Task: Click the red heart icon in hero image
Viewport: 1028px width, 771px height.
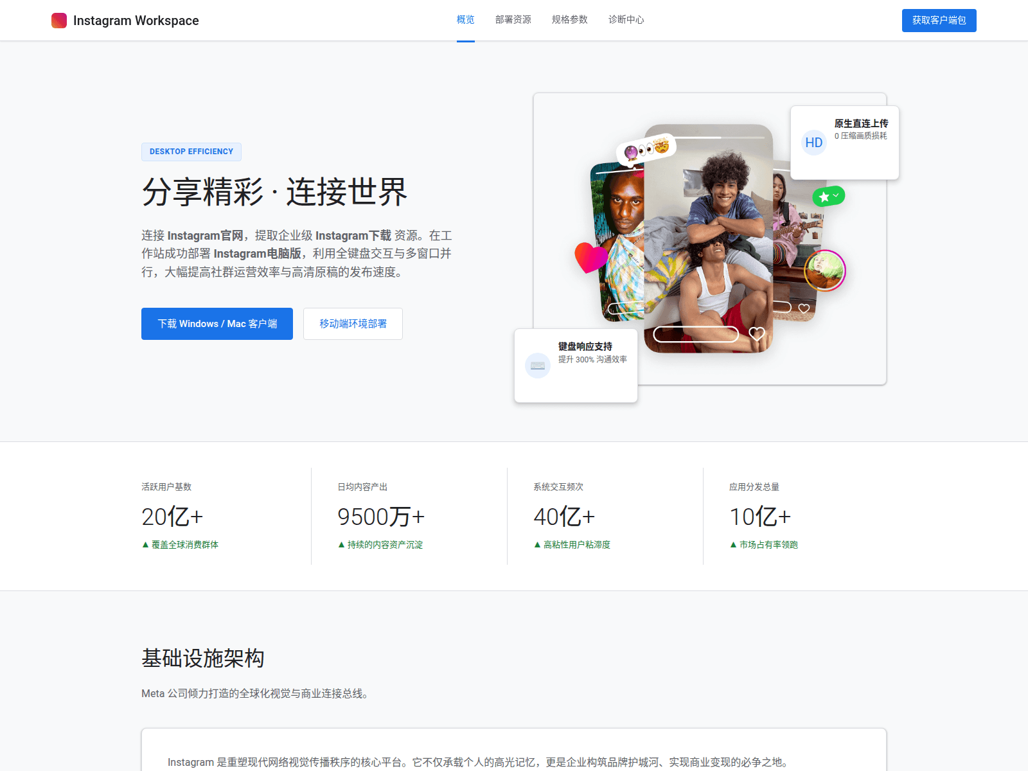Action: point(590,257)
